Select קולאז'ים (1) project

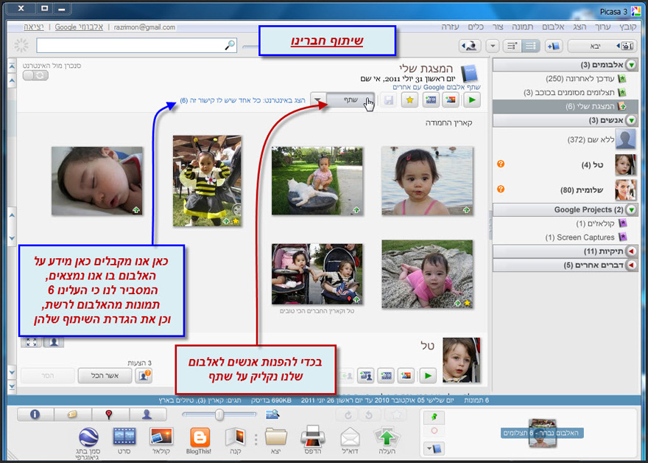602,223
